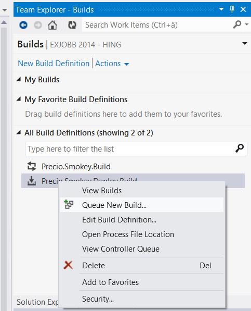Click the left pane scroll up arrow
The width and height of the screenshot is (251, 311).
(4, 22)
